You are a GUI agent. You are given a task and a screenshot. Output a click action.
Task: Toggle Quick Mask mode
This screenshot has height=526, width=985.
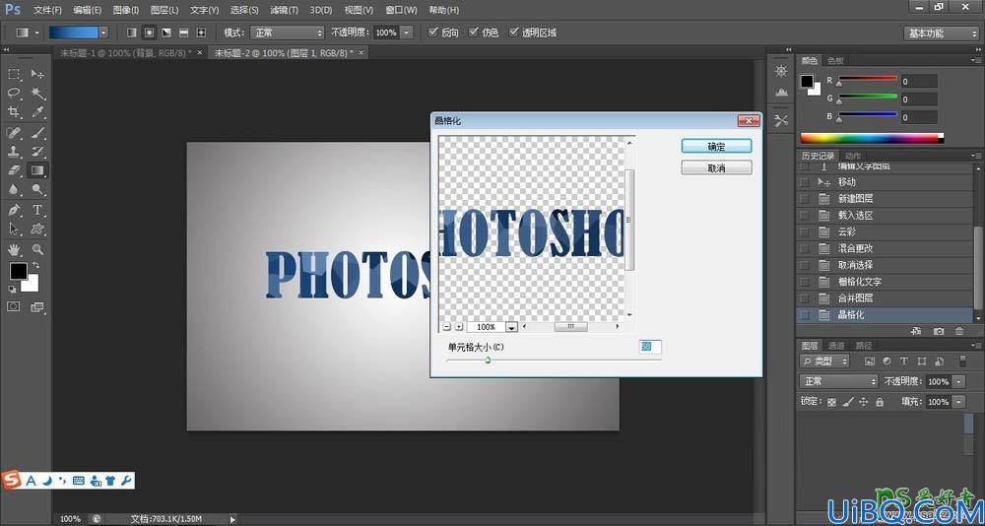click(x=14, y=306)
